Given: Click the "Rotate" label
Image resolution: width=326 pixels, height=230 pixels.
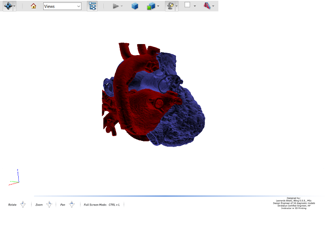Looking at the screenshot, I should (x=12, y=205).
